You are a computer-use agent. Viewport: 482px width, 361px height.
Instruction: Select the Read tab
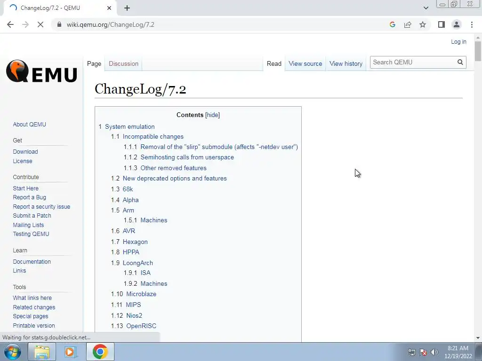pyautogui.click(x=274, y=63)
